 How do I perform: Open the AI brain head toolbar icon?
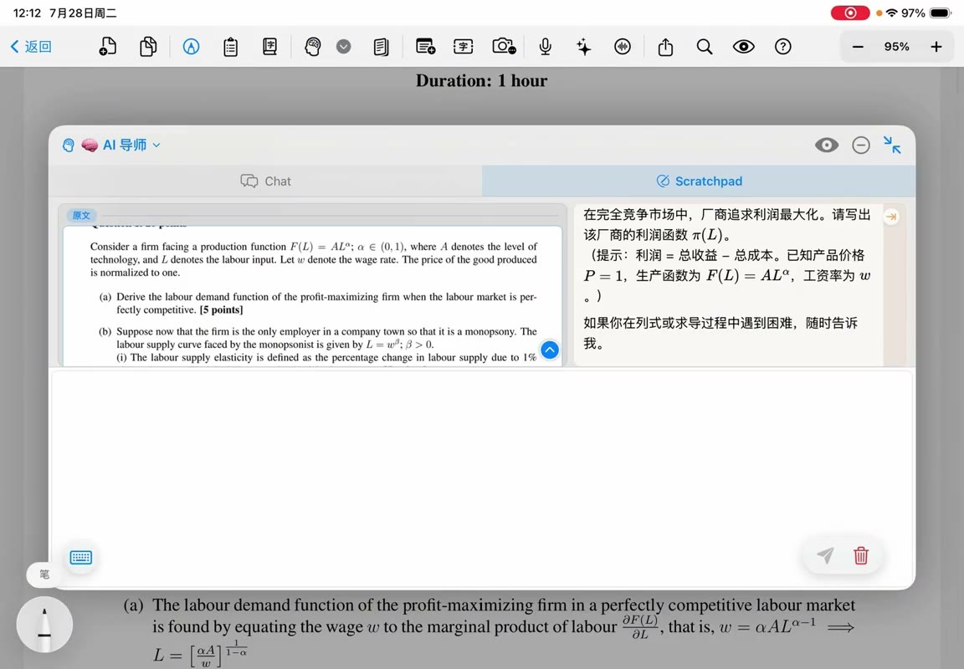[x=313, y=47]
